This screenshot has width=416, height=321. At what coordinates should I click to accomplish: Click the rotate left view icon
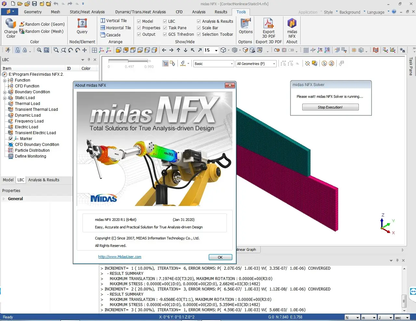70,50
